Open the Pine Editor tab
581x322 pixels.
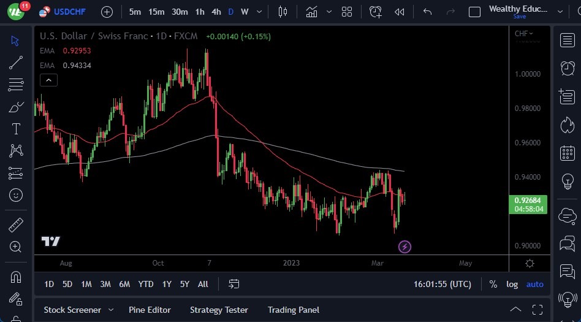click(150, 310)
